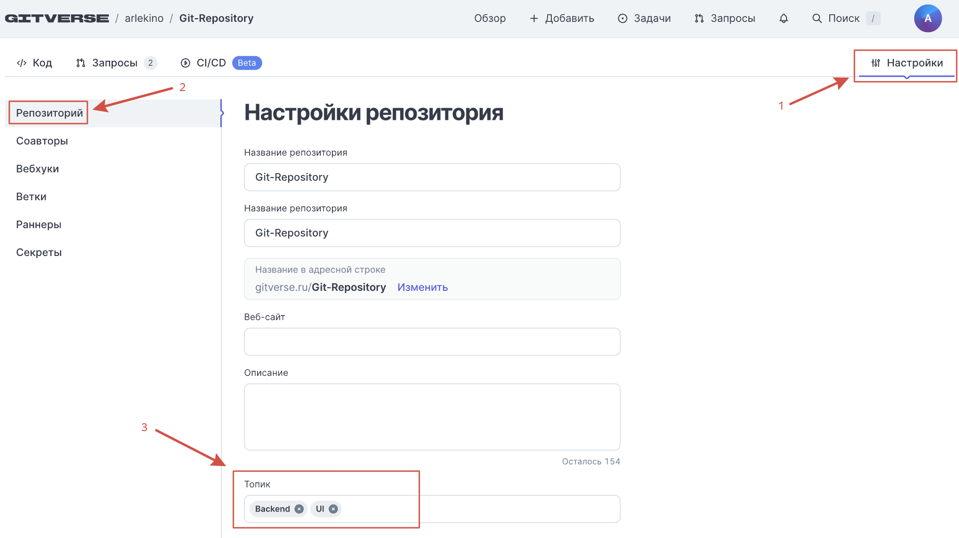Open Обзор in the top navigation
The image size is (959, 538).
(x=490, y=18)
